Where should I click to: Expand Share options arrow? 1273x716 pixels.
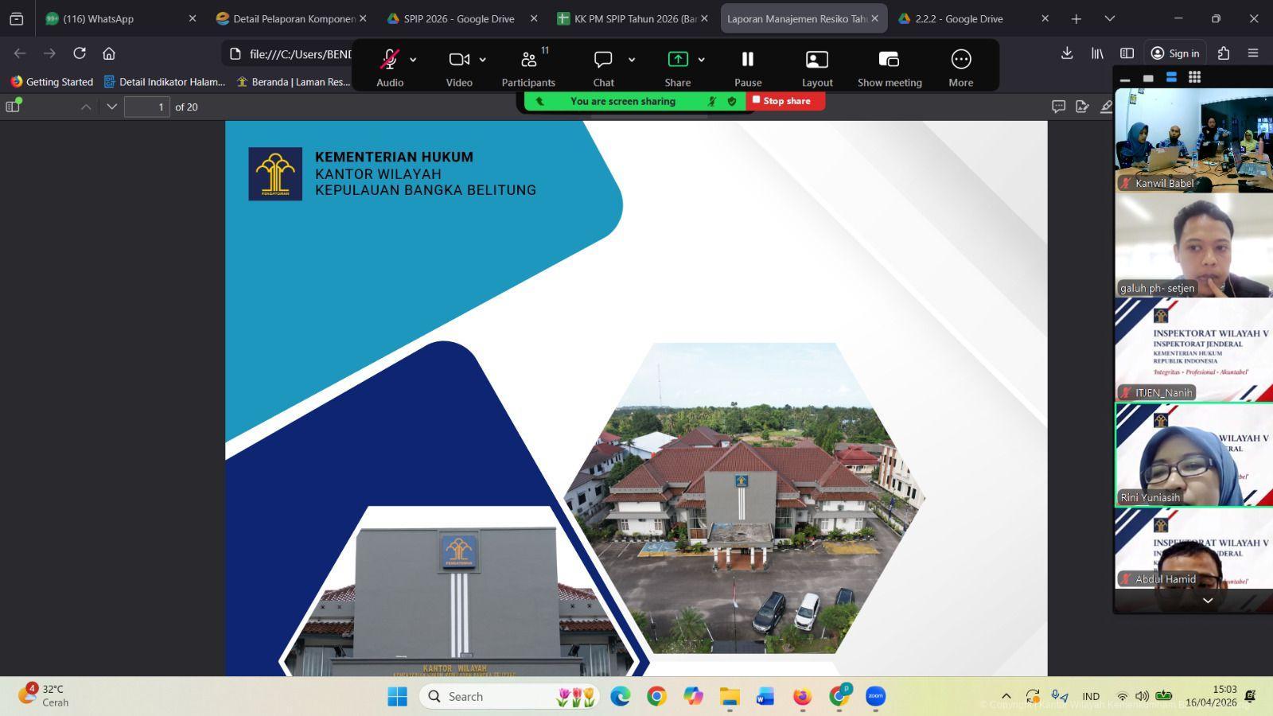(x=701, y=60)
